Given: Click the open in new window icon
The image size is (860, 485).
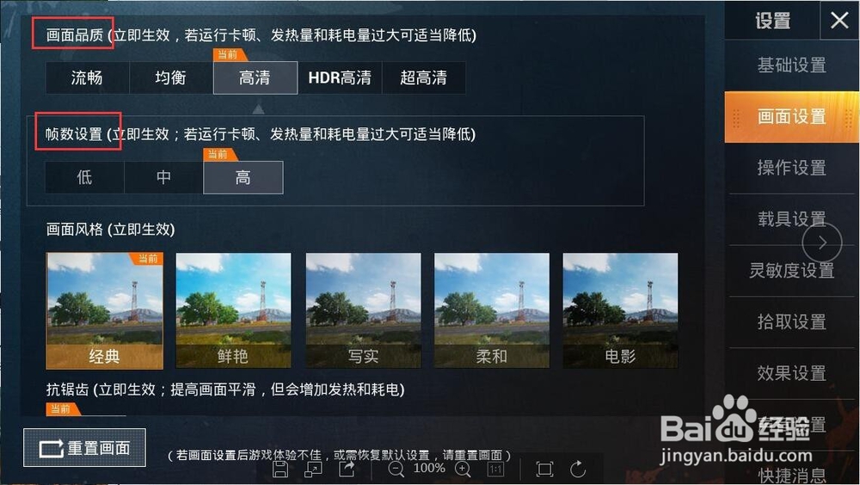Looking at the screenshot, I should (314, 469).
